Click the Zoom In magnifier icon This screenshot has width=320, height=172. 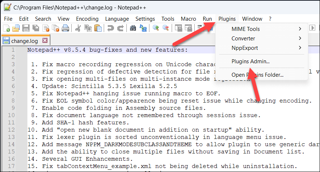click(x=156, y=28)
